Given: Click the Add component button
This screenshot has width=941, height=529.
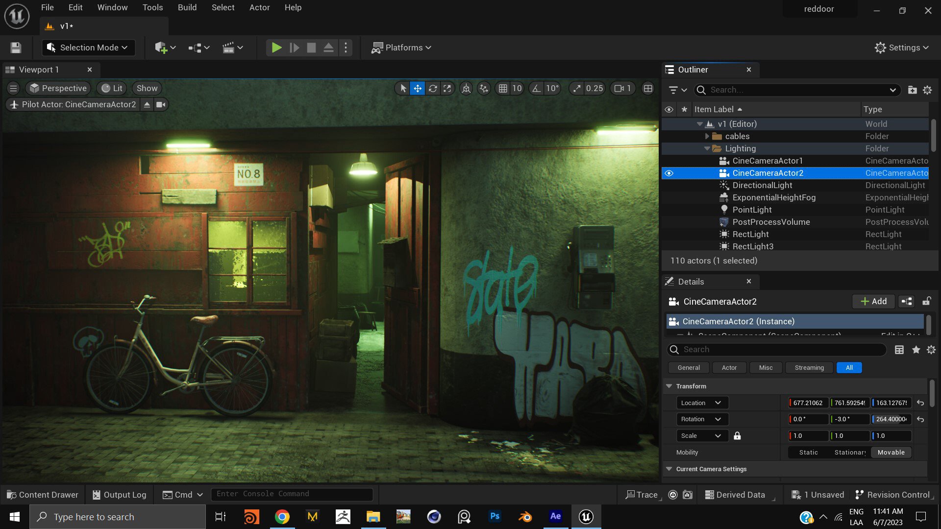Looking at the screenshot, I should [x=873, y=301].
